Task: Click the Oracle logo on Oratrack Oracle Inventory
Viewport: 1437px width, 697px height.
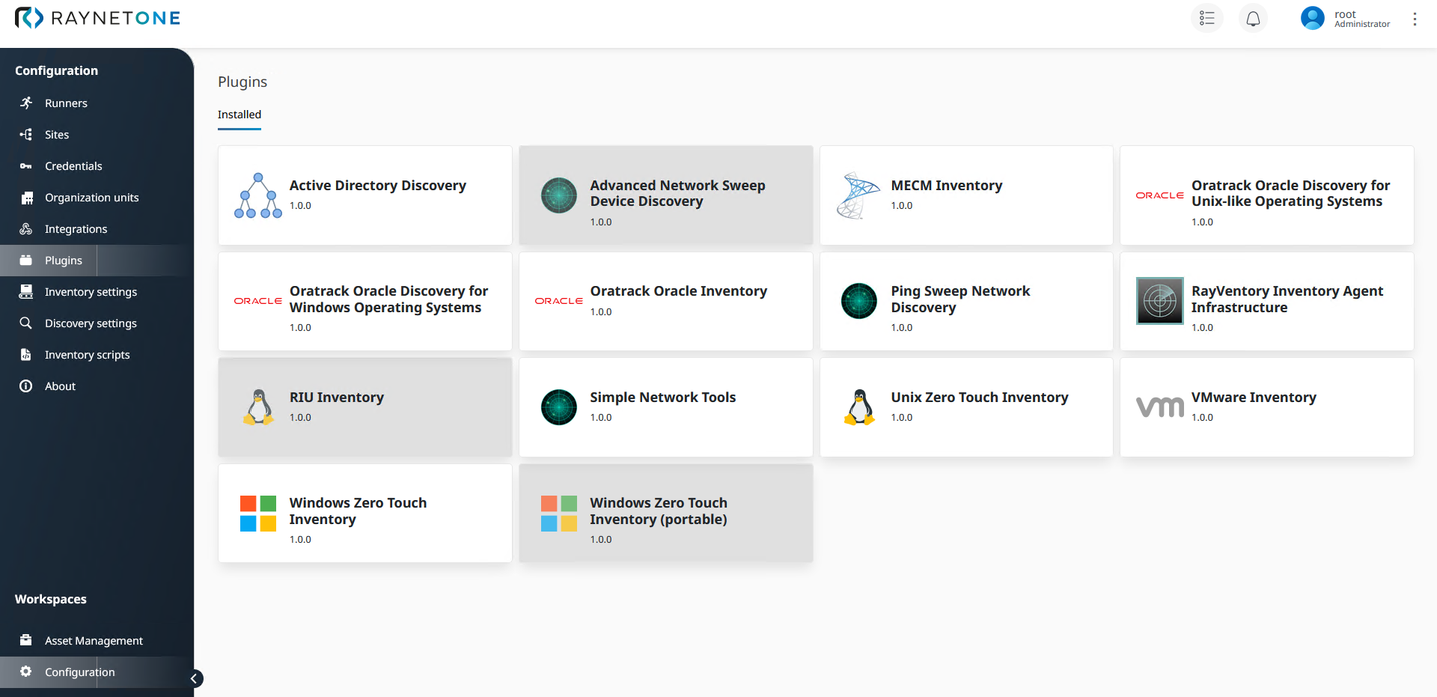Action: coord(559,301)
